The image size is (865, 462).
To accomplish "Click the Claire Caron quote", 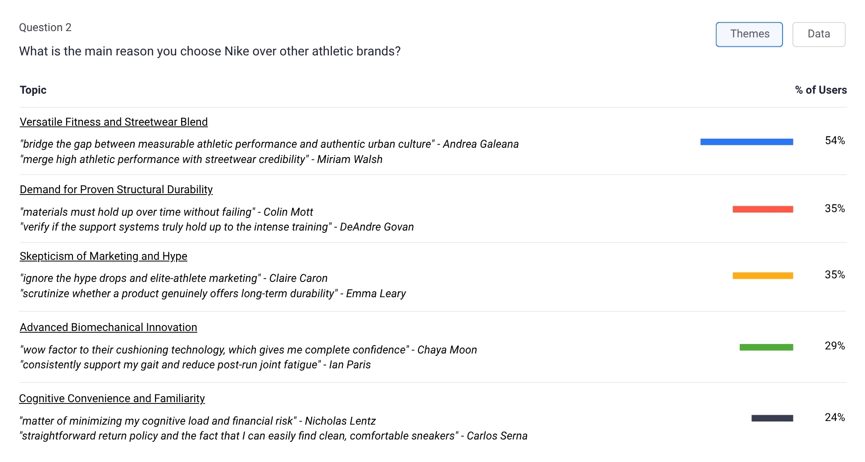I will pos(173,278).
